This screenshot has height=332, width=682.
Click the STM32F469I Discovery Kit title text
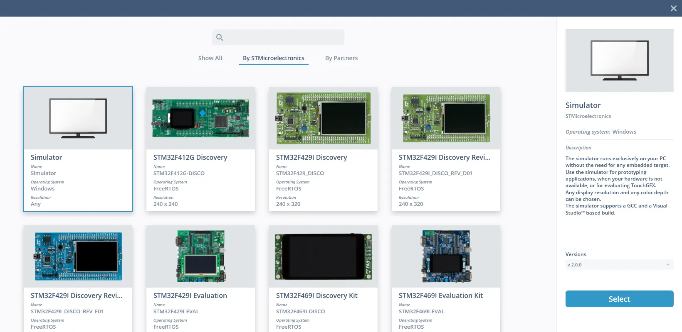(x=316, y=295)
